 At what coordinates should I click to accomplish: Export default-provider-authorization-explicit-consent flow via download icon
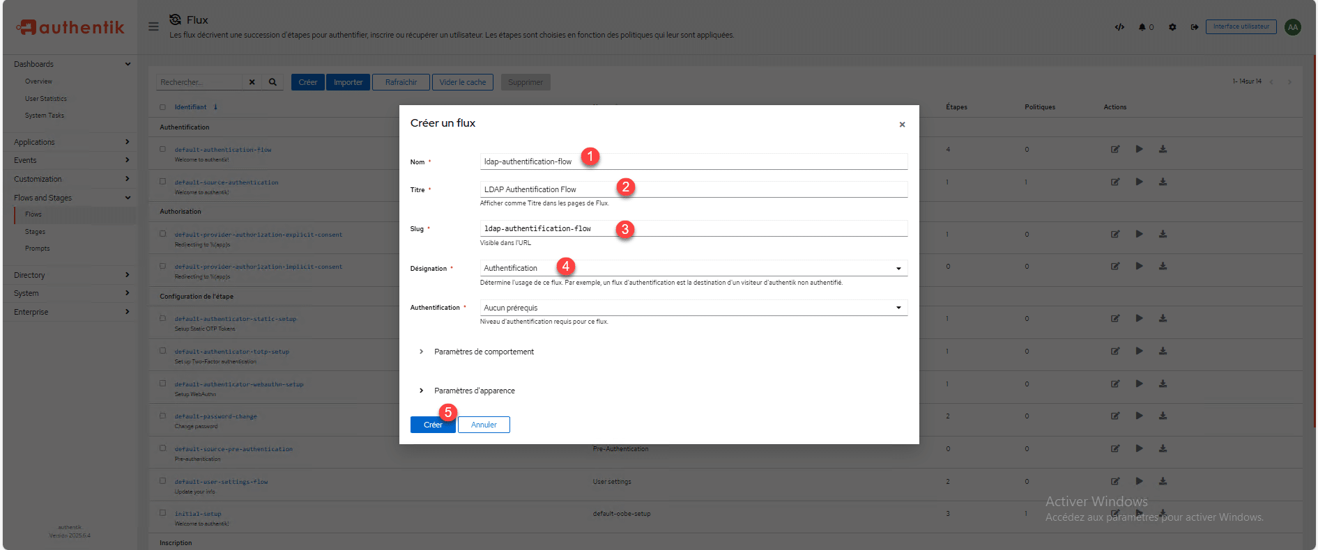pyautogui.click(x=1163, y=234)
